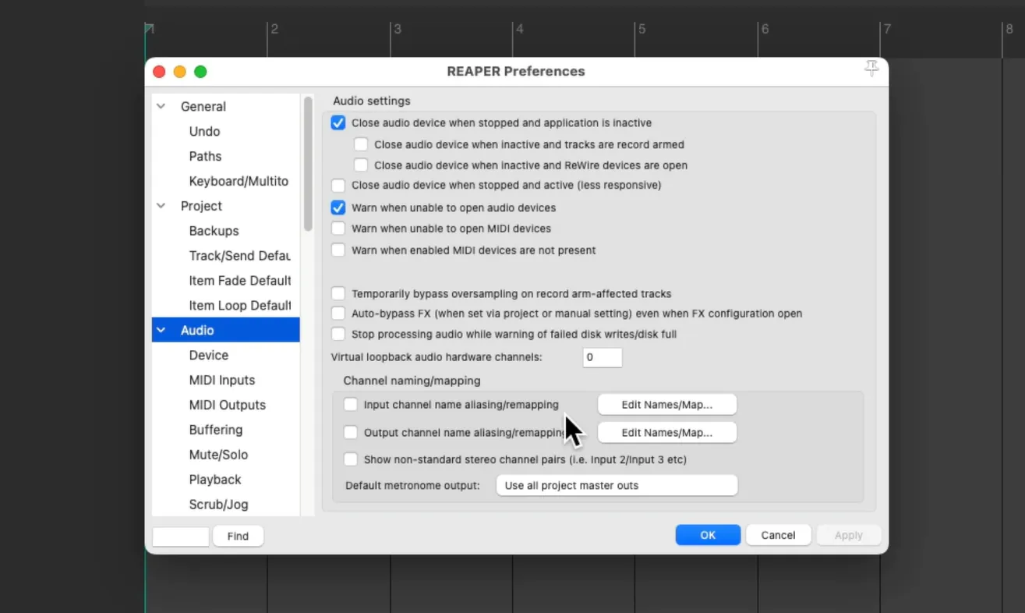
Task: Open the Device settings page
Action: coord(209,355)
